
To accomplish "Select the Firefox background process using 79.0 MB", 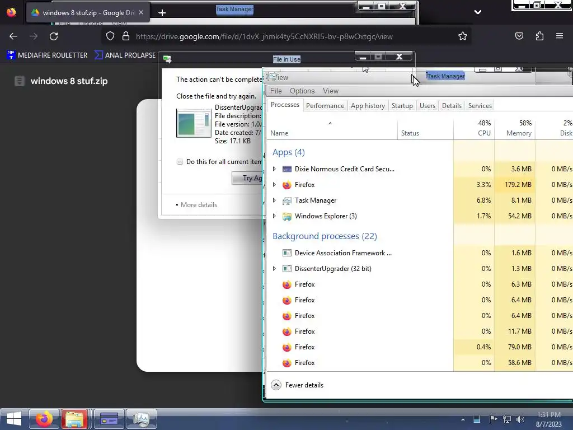I will pos(420,347).
